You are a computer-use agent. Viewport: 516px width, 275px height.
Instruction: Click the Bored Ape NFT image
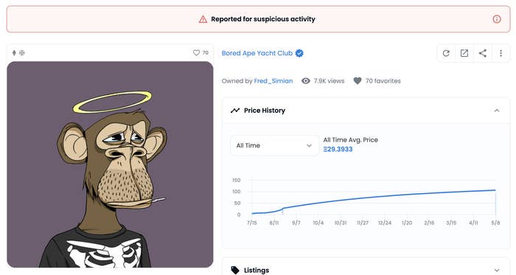(110, 164)
